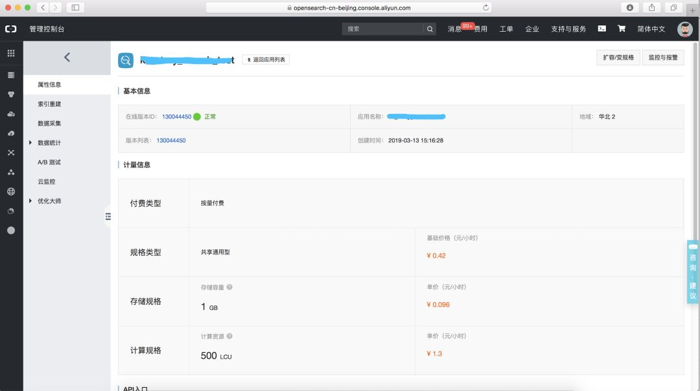The image size is (700, 391).
Task: Click the search magnifier icon
Action: (x=430, y=29)
